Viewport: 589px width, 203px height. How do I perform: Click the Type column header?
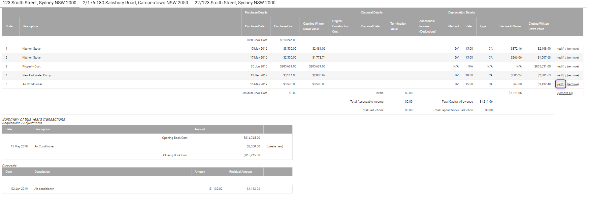point(483,26)
